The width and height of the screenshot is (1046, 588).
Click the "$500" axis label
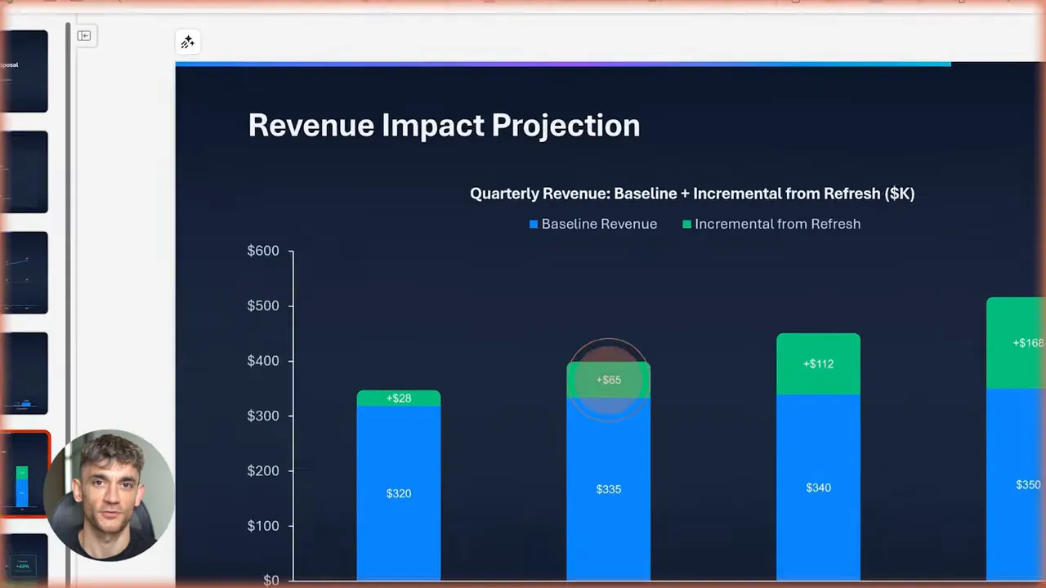pyautogui.click(x=263, y=305)
